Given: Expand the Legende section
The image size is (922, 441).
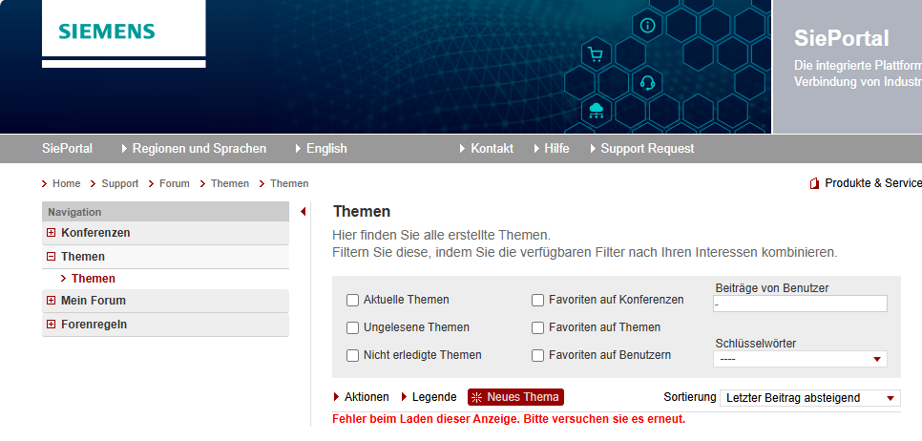Looking at the screenshot, I should point(429,397).
